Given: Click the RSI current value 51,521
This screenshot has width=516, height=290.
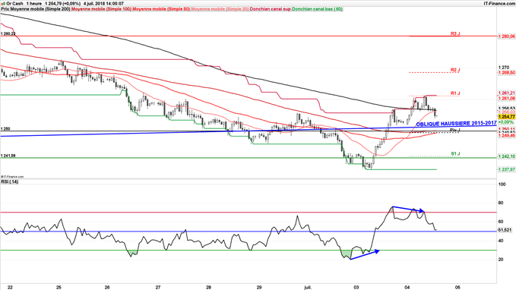Looking at the screenshot, I should click(505, 230).
